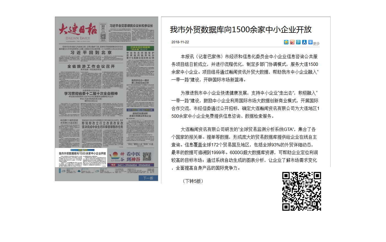Viewport: 386px width, 242px height.
Task: Open the 习近平回到北京 article on page
Action: point(91,53)
